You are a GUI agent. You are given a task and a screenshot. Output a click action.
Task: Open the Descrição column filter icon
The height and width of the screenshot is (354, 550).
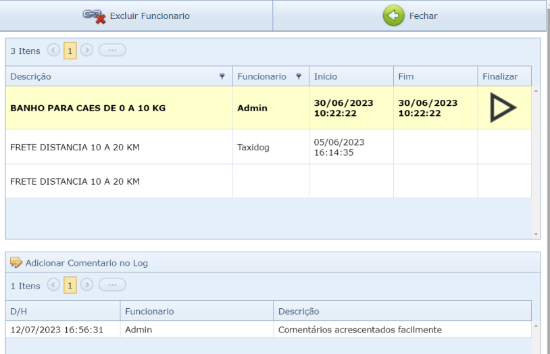(x=222, y=77)
